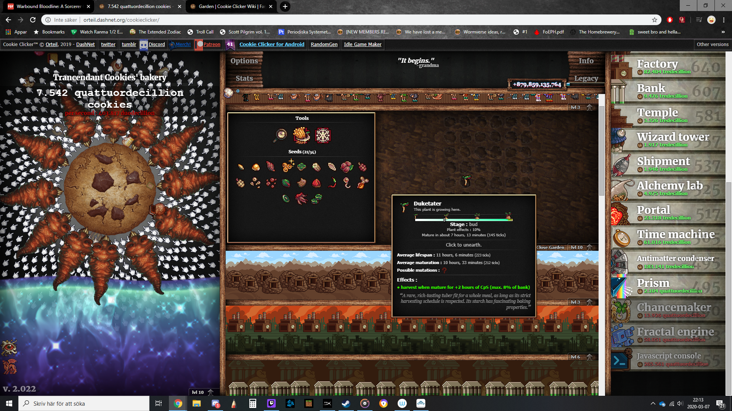Open the Options tab in Cookie Clicker
Viewport: 732px width, 411px height.
tap(244, 60)
